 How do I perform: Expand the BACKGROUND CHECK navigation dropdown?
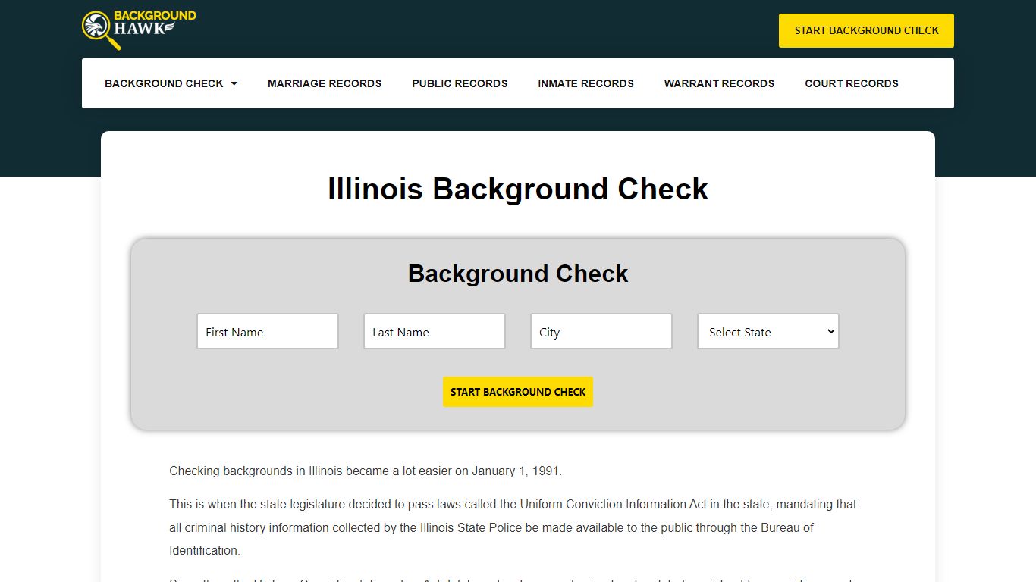(x=164, y=83)
